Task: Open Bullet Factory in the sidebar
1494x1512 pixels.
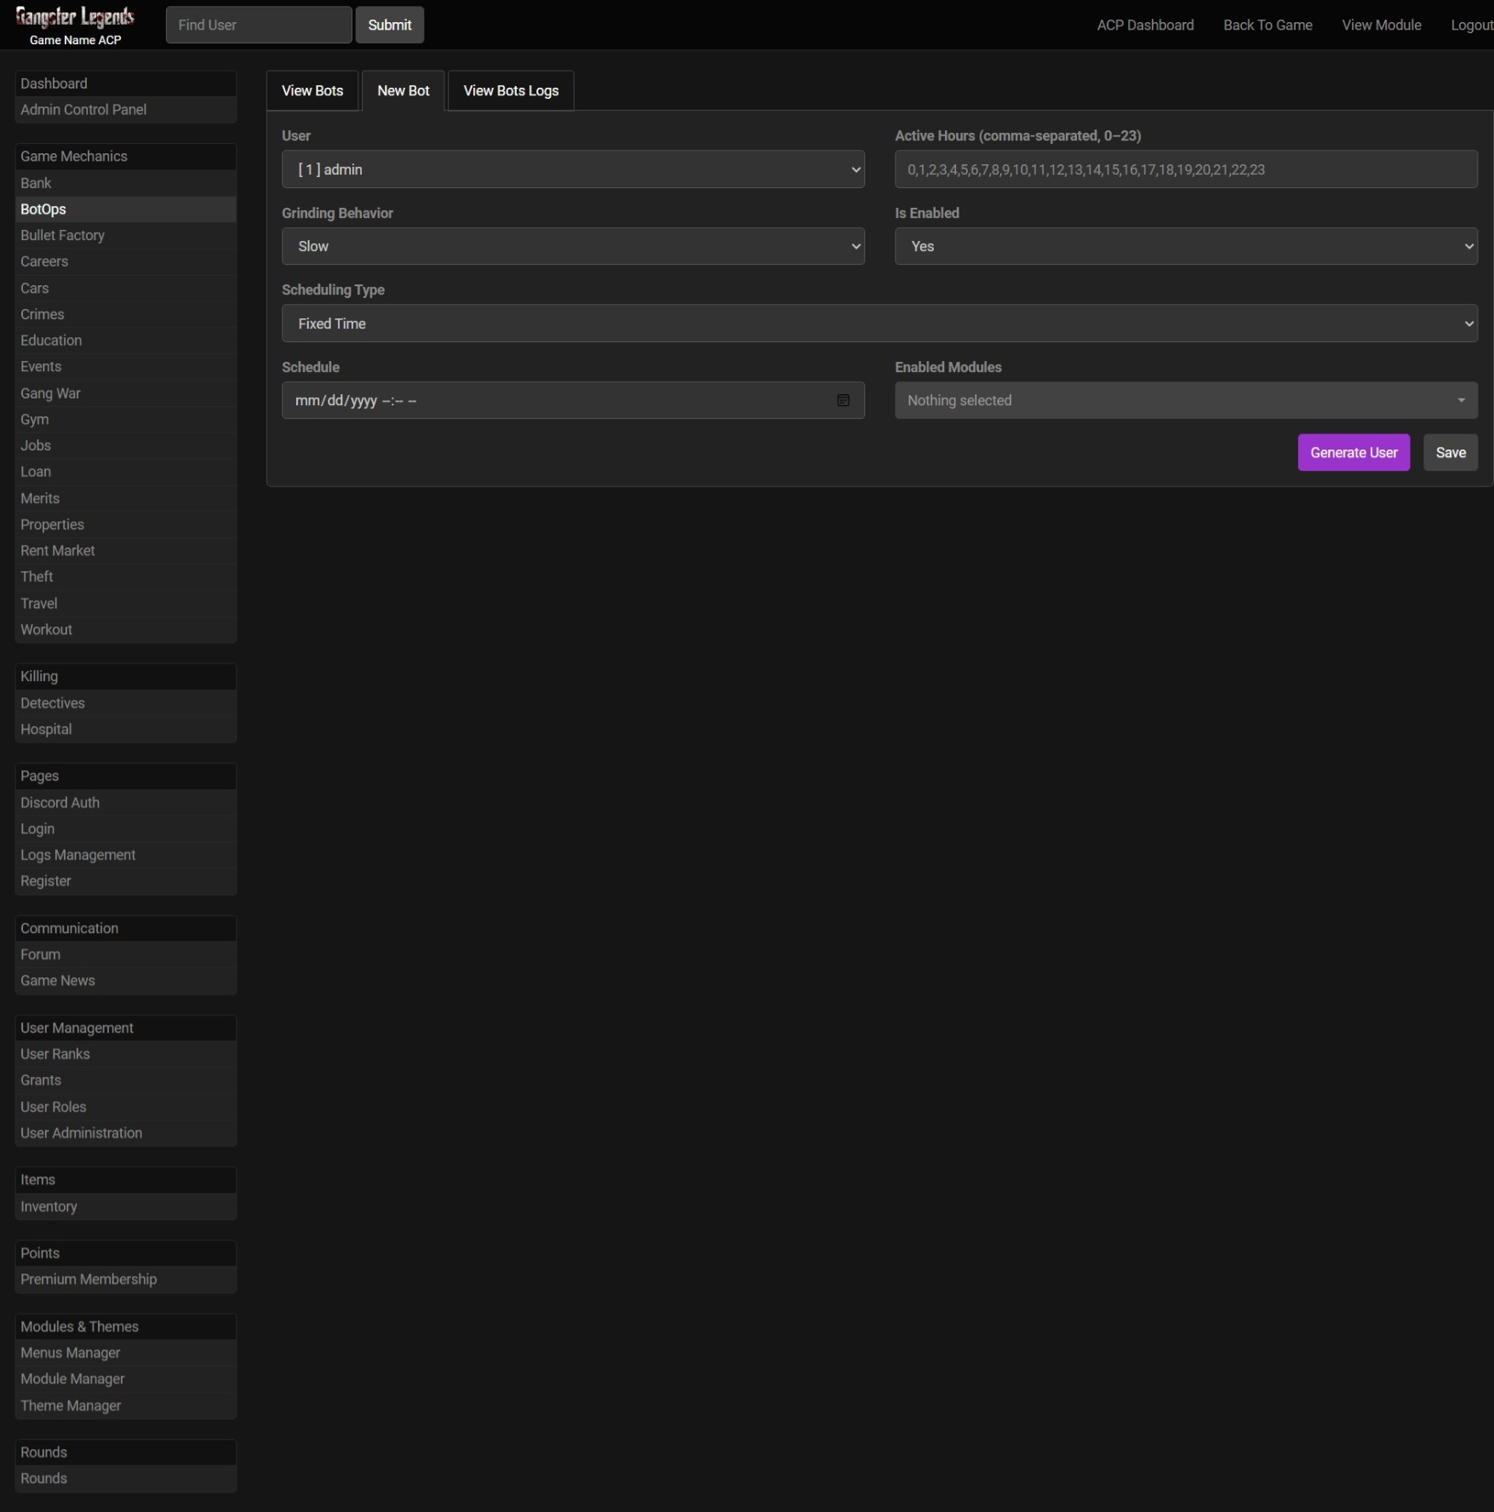Action: click(x=62, y=235)
